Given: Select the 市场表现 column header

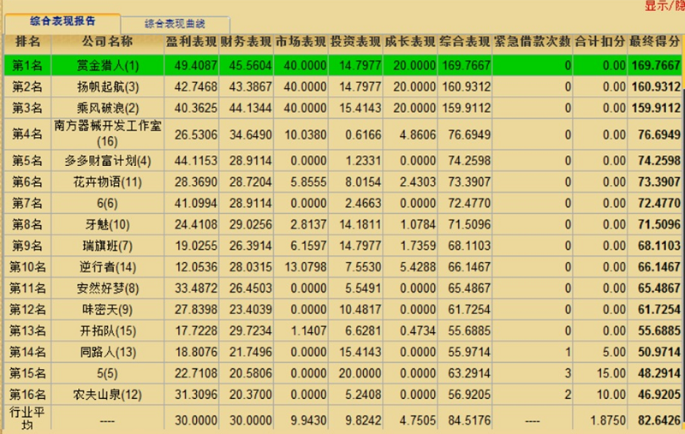Looking at the screenshot, I should click(301, 41).
